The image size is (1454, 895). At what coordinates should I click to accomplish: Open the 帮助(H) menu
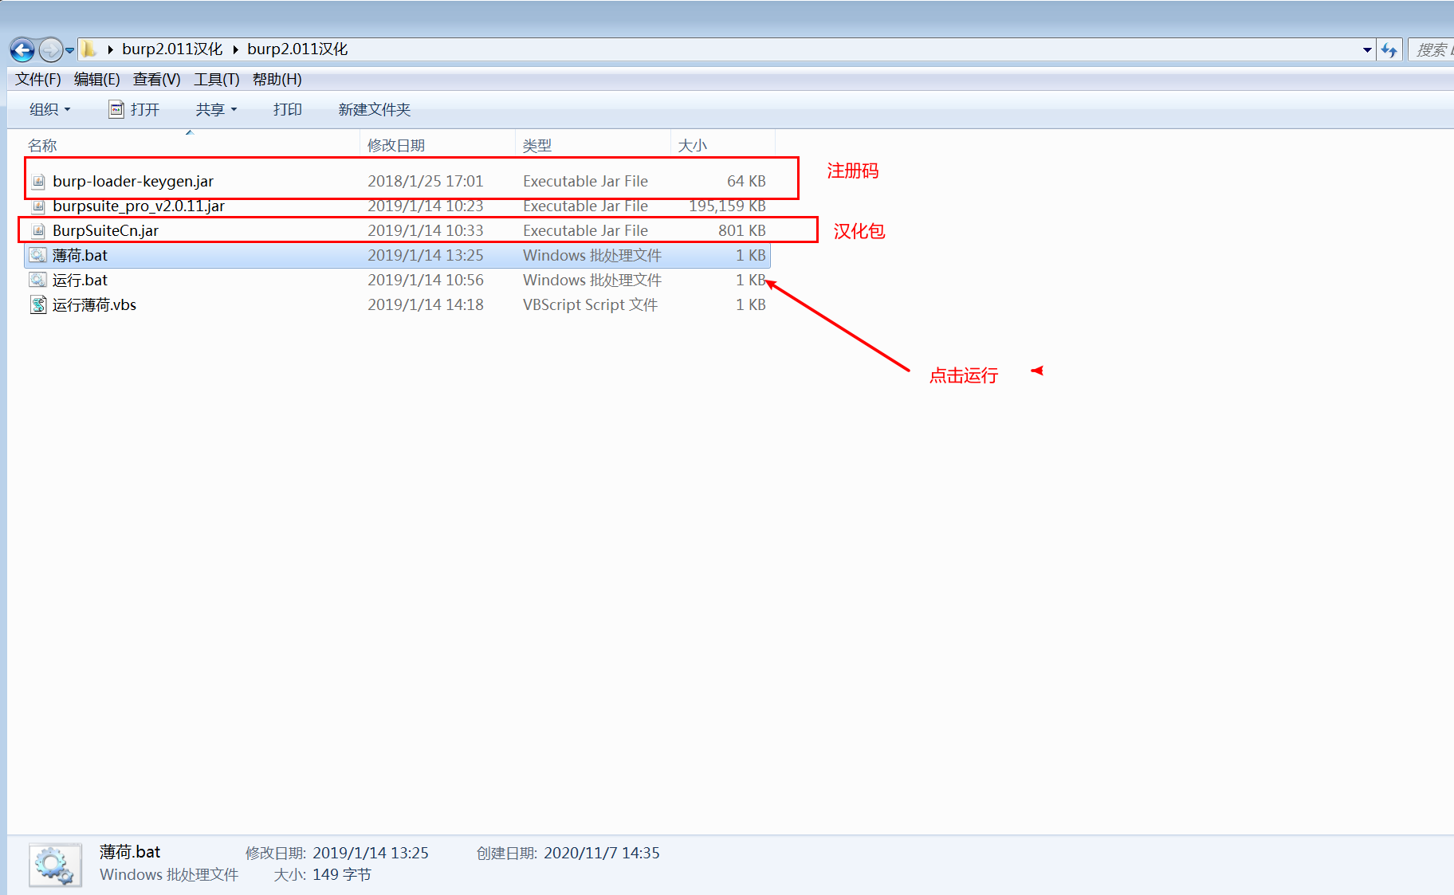click(x=277, y=79)
